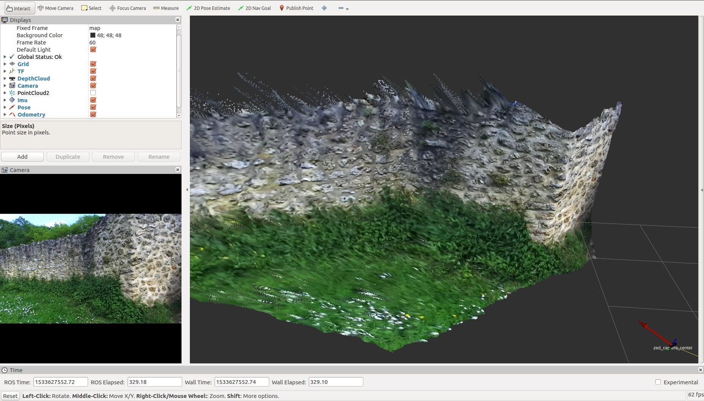Open the Background Color swatch
This screenshot has height=401, width=704.
93,35
